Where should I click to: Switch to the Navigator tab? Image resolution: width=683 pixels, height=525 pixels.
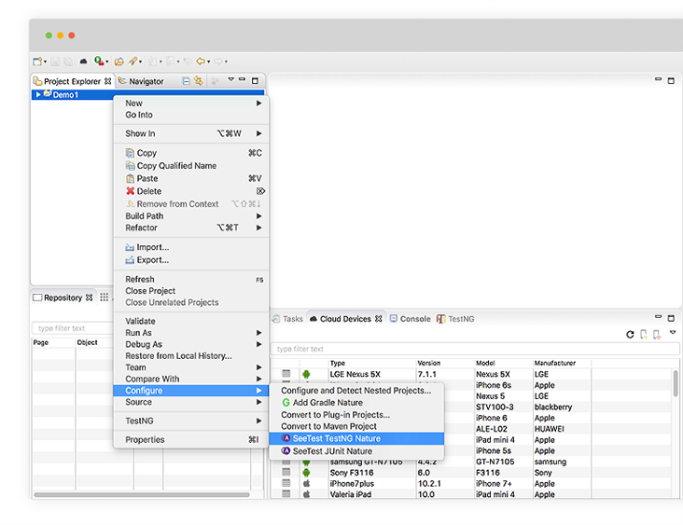coord(141,81)
